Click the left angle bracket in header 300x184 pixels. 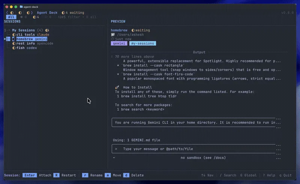(7, 13)
